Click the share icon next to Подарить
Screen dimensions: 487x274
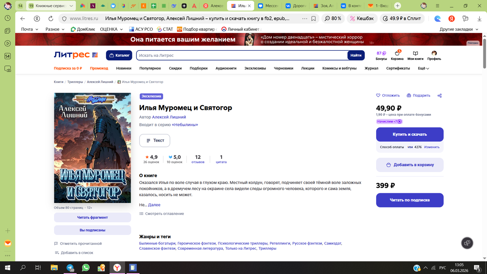pyautogui.click(x=440, y=95)
